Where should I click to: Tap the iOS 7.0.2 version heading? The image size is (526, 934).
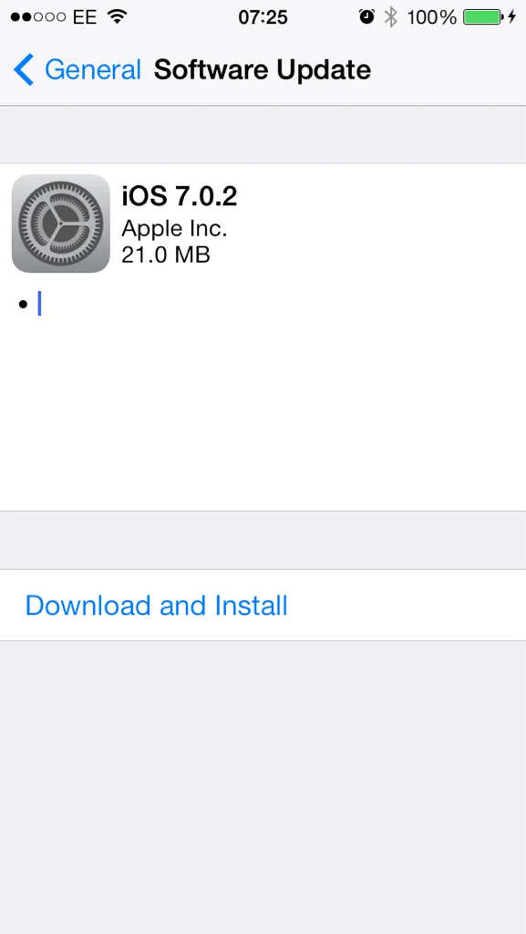tap(179, 196)
